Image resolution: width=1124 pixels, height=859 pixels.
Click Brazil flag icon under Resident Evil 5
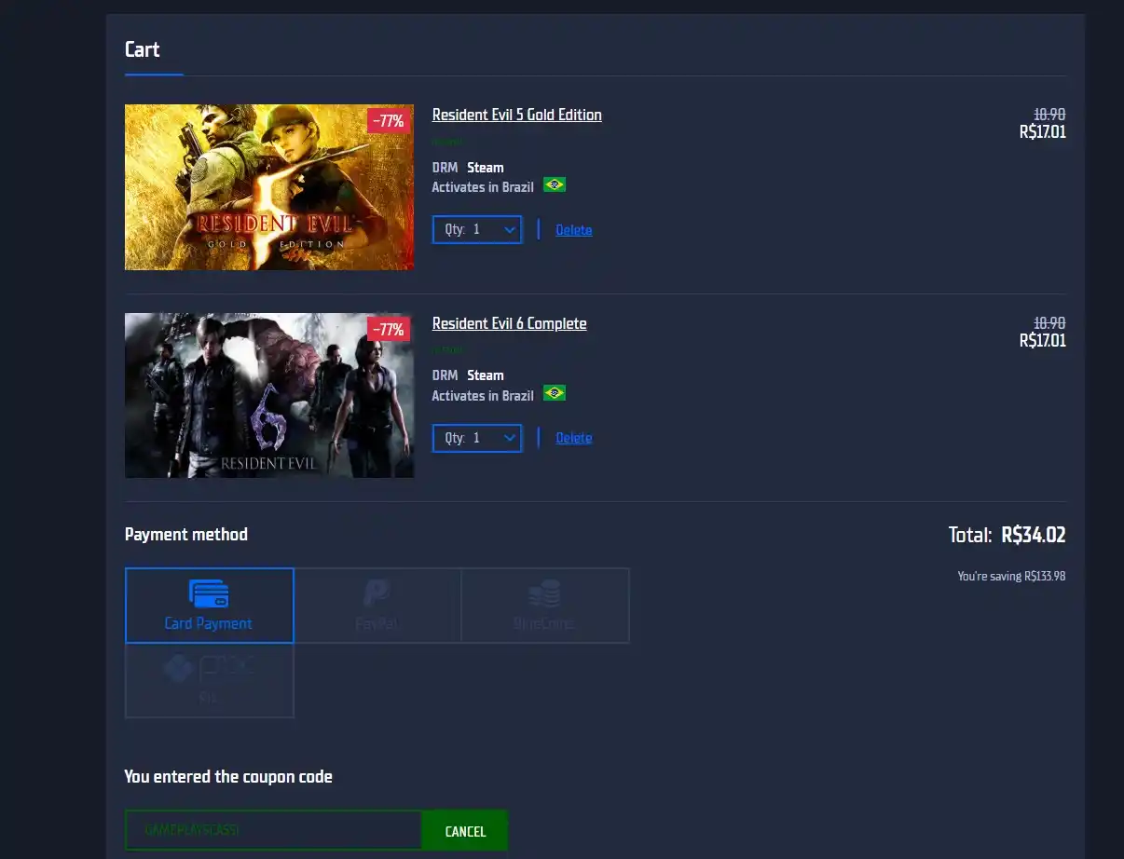(x=555, y=185)
